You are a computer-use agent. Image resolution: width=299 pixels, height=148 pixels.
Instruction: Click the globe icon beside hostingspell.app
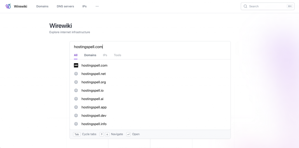coord(76,107)
